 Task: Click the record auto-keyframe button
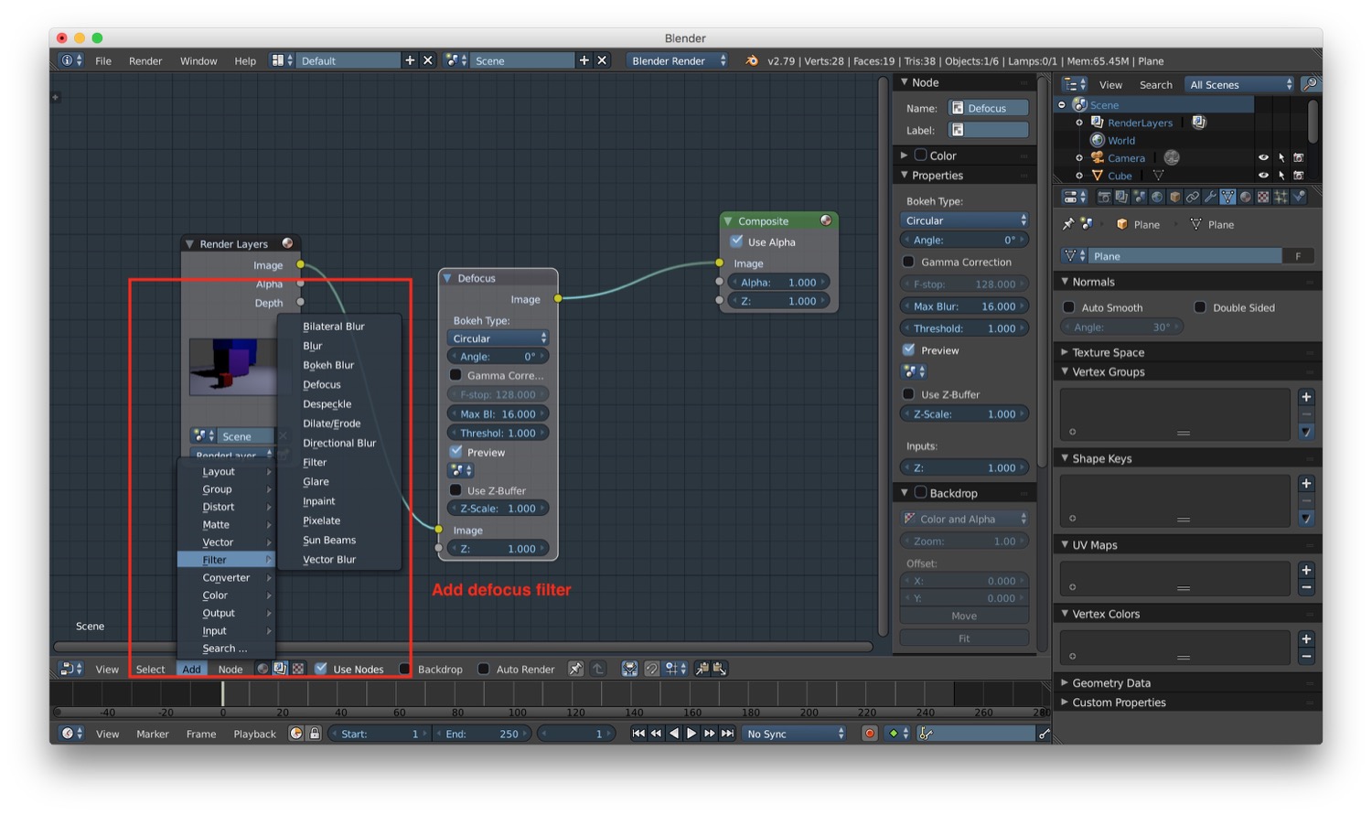[x=870, y=734]
